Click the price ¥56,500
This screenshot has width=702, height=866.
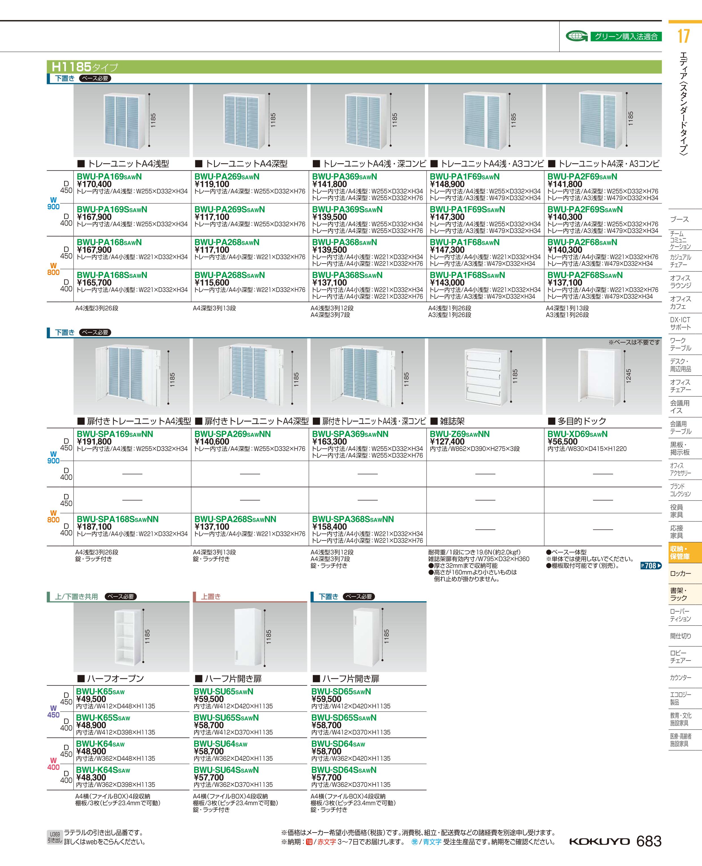tap(562, 442)
